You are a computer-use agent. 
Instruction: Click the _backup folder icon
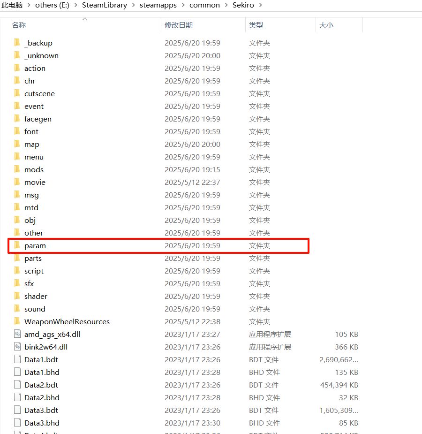pos(17,43)
